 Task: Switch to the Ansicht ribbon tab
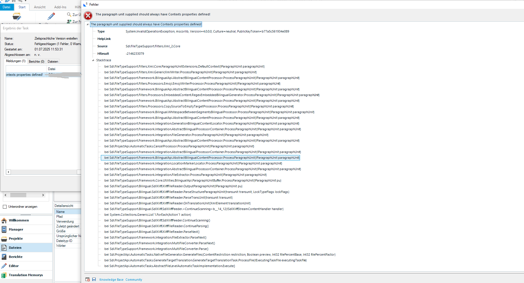click(x=39, y=7)
